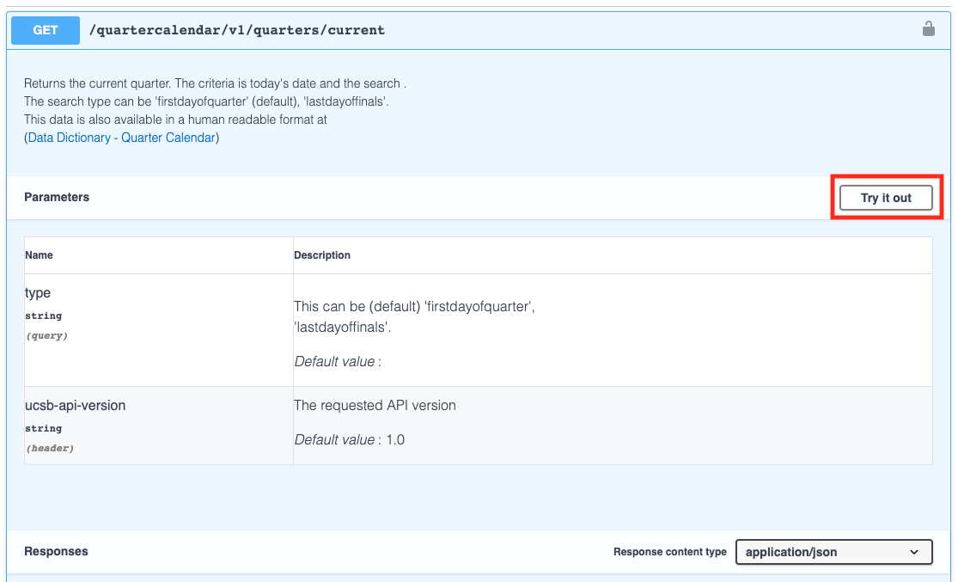
Task: Open the Response content type dropdown
Action: pyautogui.click(x=833, y=552)
